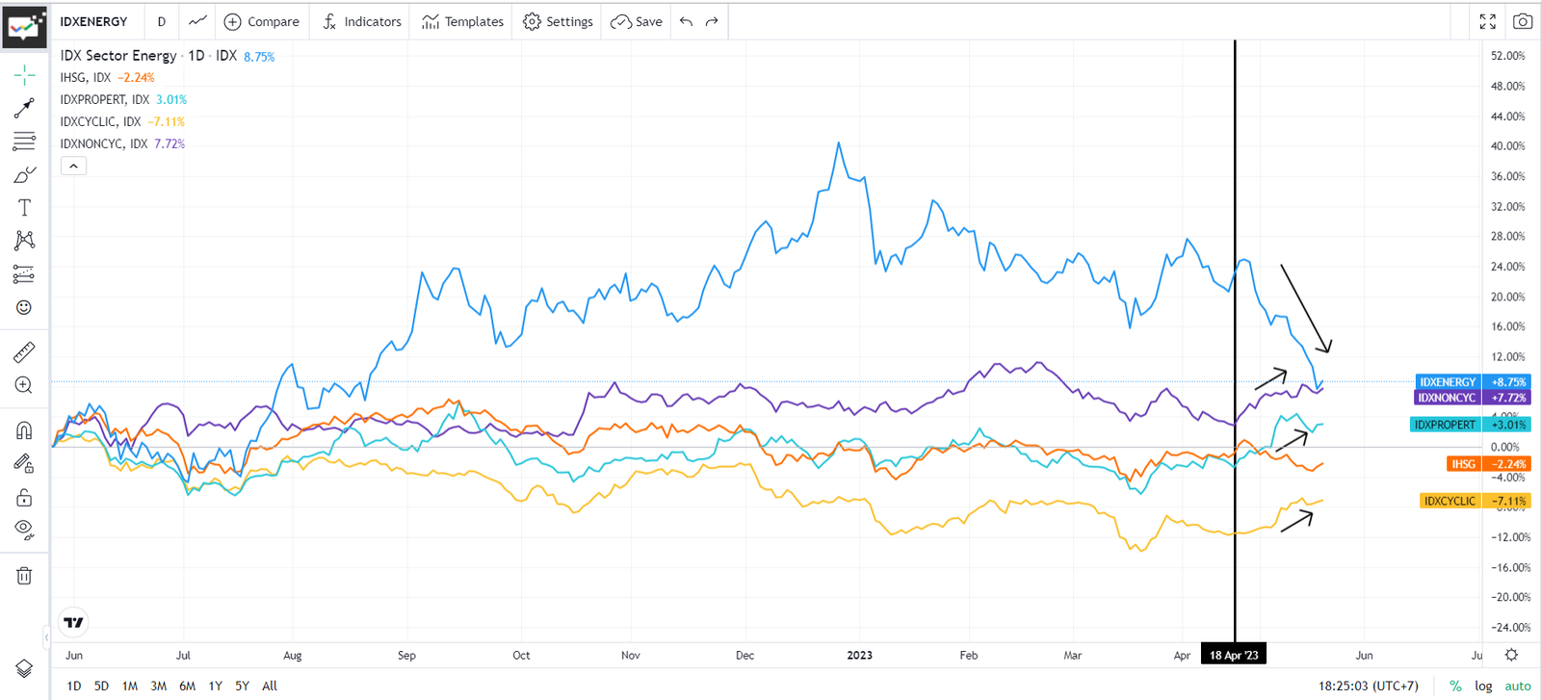The width and height of the screenshot is (1541, 700).
Task: Toggle auto scale for the chart
Action: [x=1518, y=686]
